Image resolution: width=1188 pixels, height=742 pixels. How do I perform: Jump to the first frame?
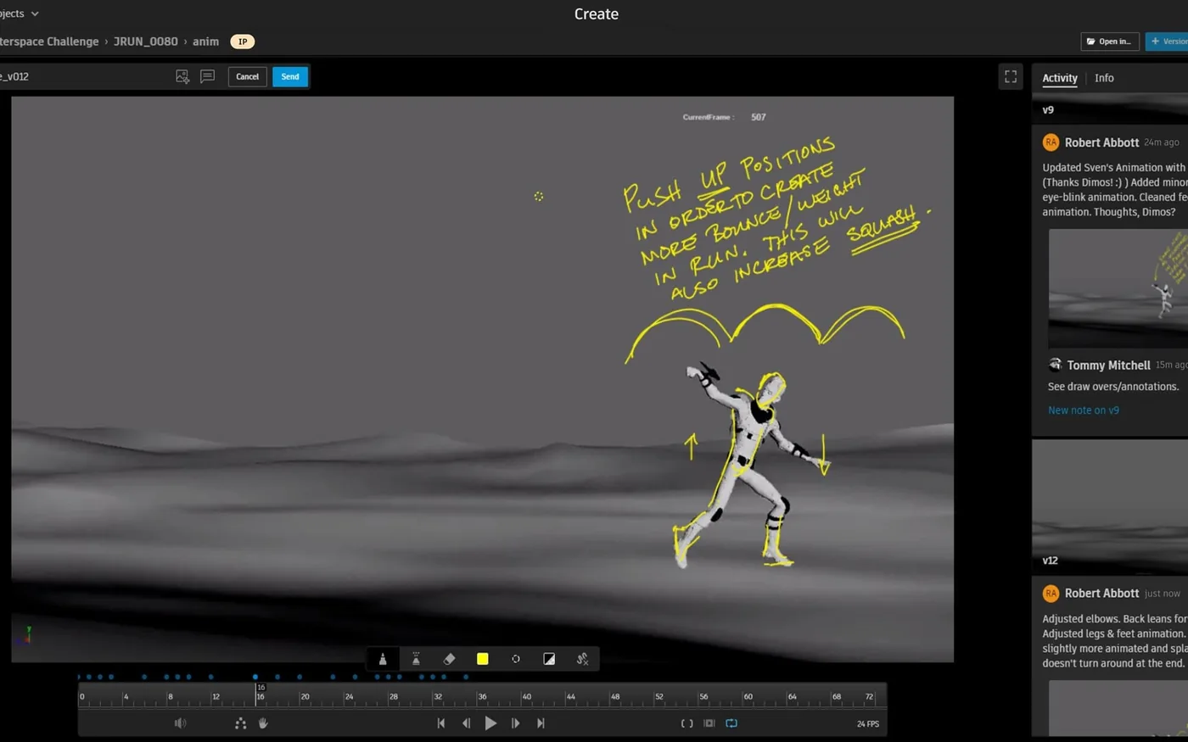coord(441,723)
